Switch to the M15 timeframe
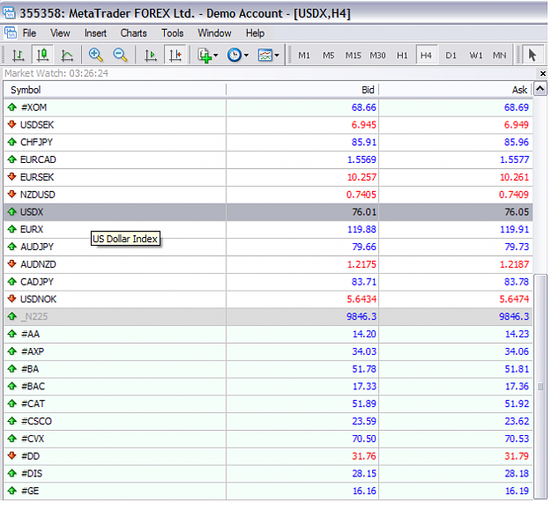Screen dimensions: 551x510 pyautogui.click(x=354, y=55)
